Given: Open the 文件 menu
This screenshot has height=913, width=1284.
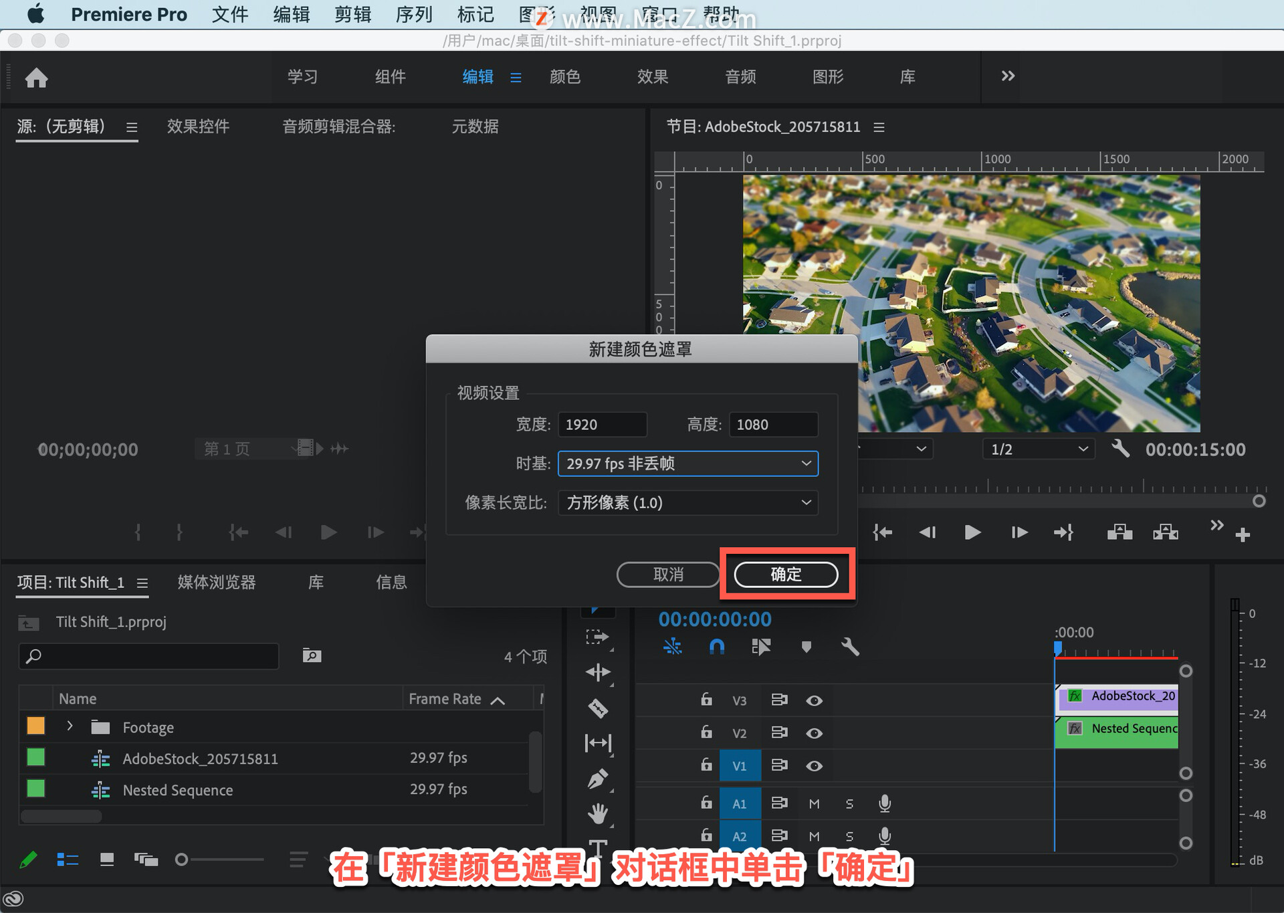Looking at the screenshot, I should click(230, 14).
